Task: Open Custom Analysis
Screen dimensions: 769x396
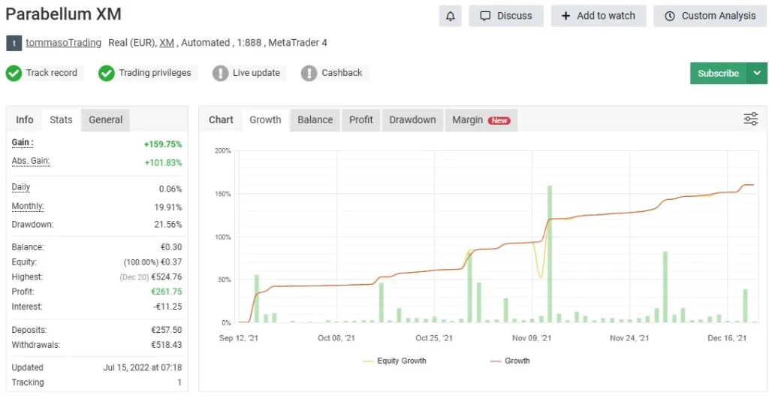Action: pos(710,16)
